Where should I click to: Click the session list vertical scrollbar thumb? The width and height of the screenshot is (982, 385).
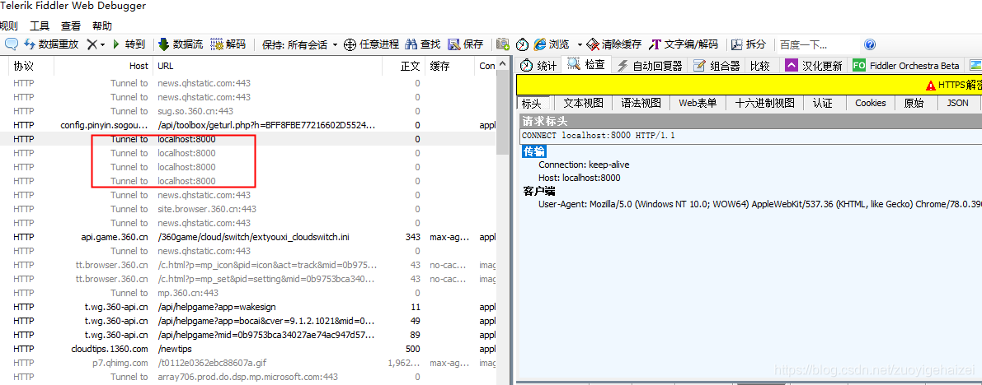point(502,113)
